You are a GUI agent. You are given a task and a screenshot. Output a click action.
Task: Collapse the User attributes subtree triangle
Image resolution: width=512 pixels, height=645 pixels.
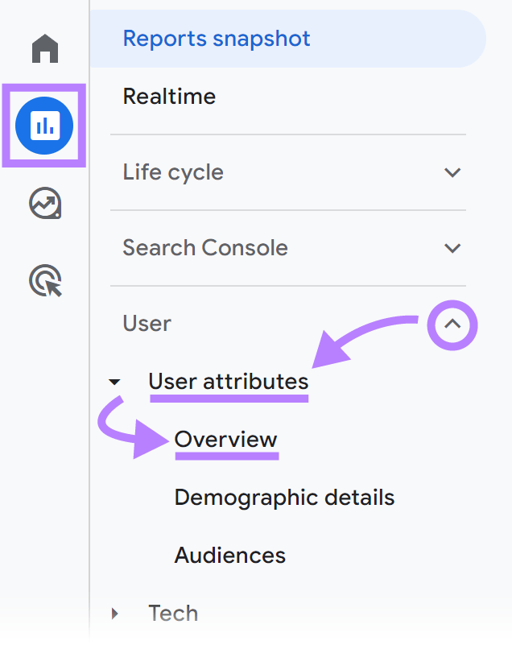(x=115, y=382)
